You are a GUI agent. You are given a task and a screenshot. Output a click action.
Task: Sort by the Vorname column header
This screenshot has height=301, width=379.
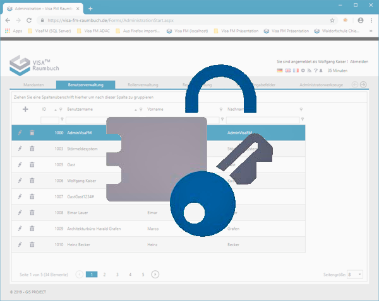155,110
